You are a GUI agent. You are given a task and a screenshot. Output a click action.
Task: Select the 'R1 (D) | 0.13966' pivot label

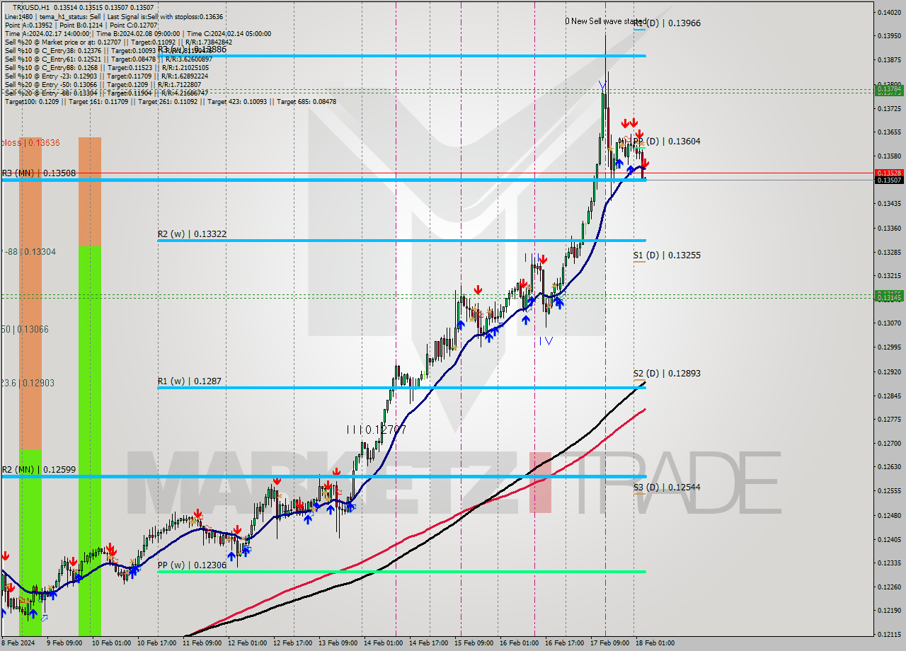(x=667, y=23)
